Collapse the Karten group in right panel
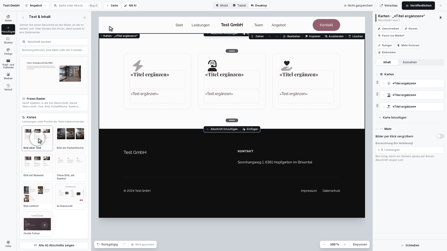The width and height of the screenshot is (447, 251). 377,74
